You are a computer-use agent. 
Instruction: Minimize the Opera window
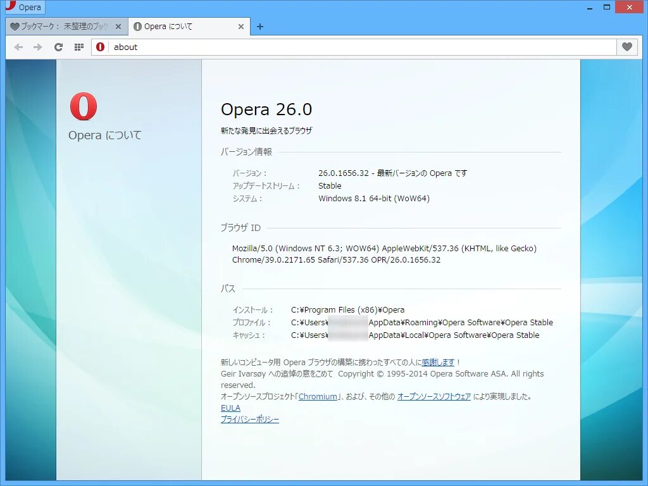click(x=590, y=7)
